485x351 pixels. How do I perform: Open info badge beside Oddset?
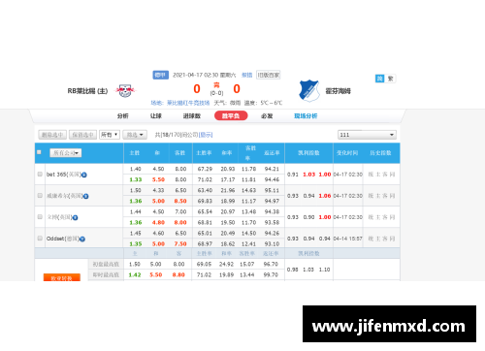[x=82, y=239]
